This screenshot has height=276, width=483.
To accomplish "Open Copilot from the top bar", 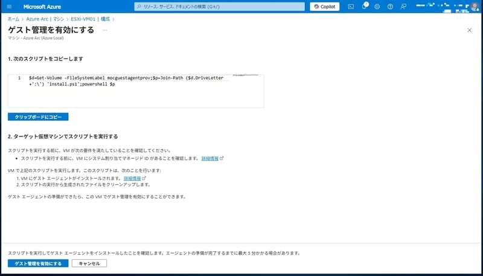I will [x=325, y=7].
